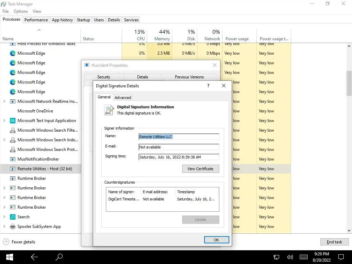Click the View Certificate button
Image resolution: width=352 pixels, height=264 pixels.
pyautogui.click(x=200, y=169)
